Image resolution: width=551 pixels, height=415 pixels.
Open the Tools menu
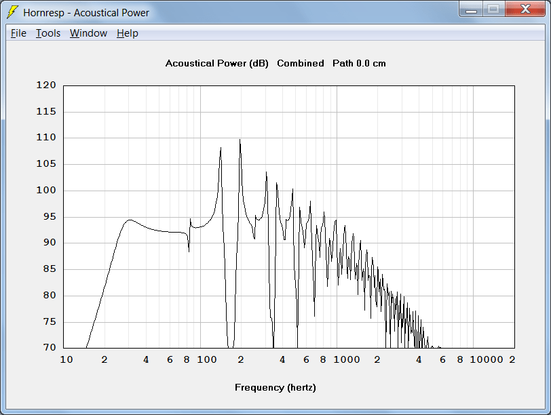tap(47, 33)
